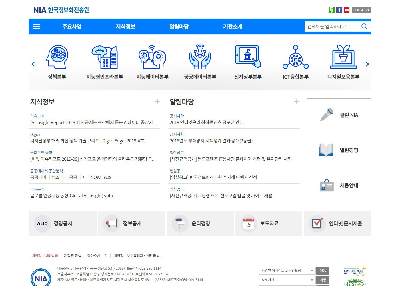Select the 공공데이터본부 hands icon

click(x=200, y=57)
